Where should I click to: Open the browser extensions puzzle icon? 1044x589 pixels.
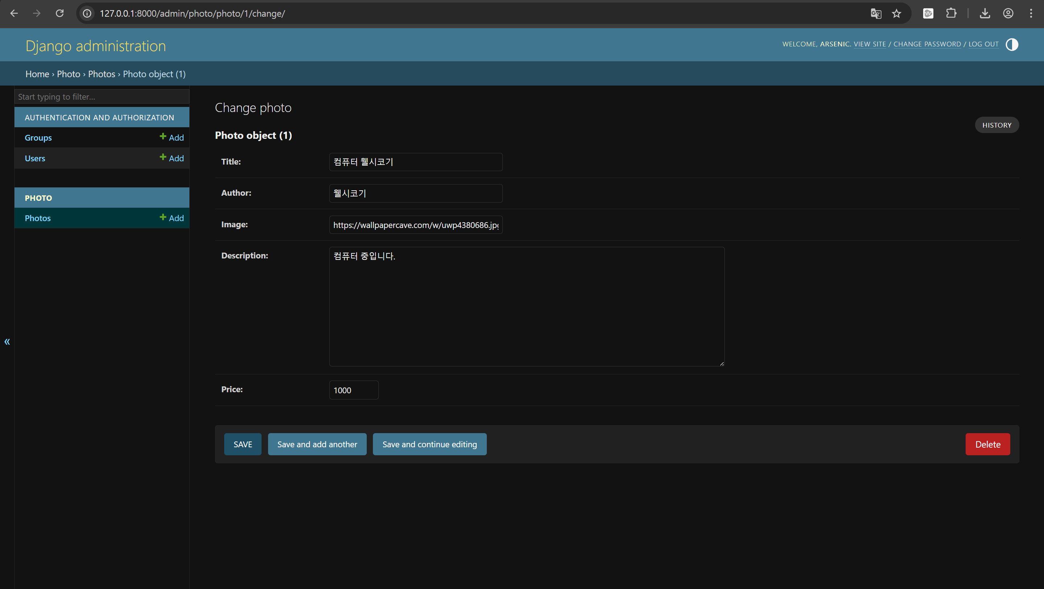(x=951, y=13)
